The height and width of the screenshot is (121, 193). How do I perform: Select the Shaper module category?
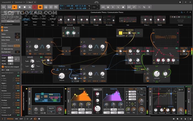click(x=35, y=22)
